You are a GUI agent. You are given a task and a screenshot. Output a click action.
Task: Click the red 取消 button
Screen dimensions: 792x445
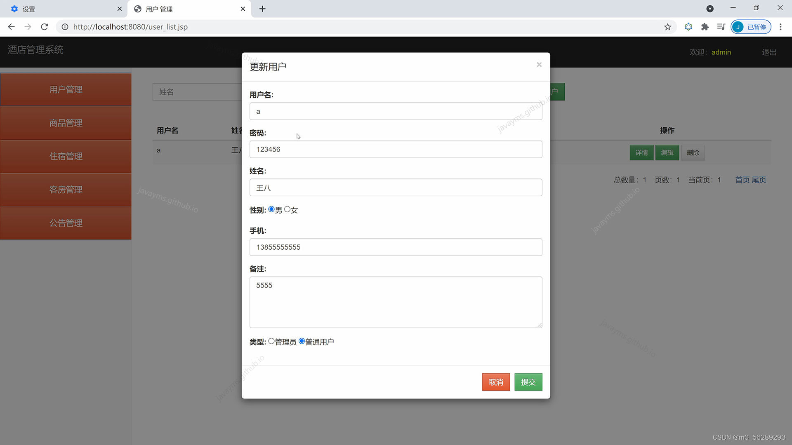pos(496,382)
